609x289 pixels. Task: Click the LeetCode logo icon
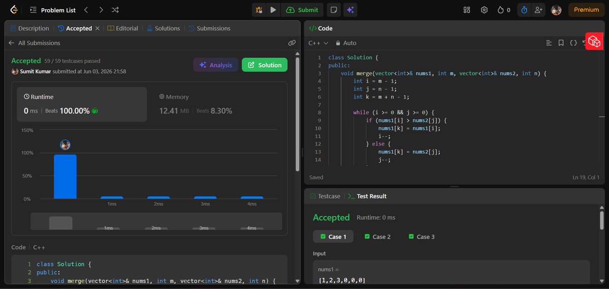pos(14,10)
